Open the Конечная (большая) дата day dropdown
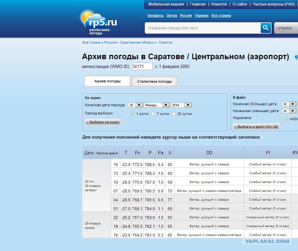 289,104
